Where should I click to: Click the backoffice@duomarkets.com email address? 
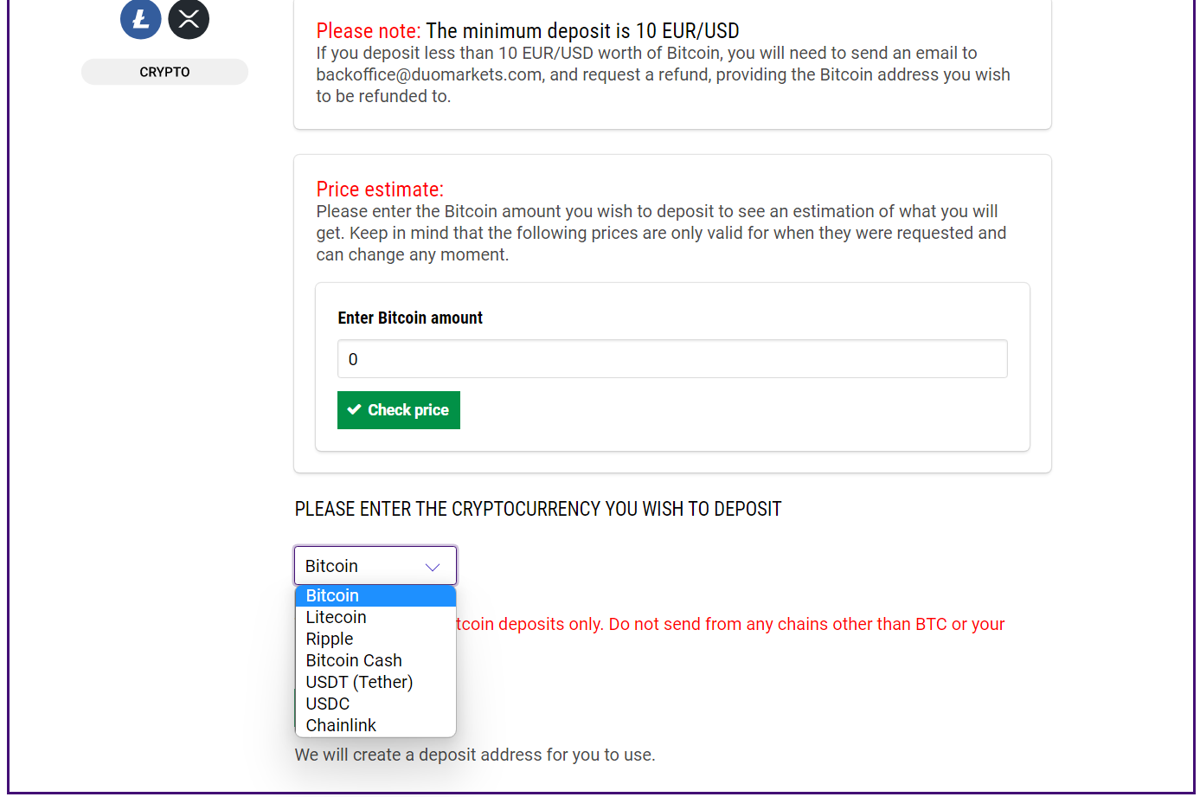click(430, 74)
